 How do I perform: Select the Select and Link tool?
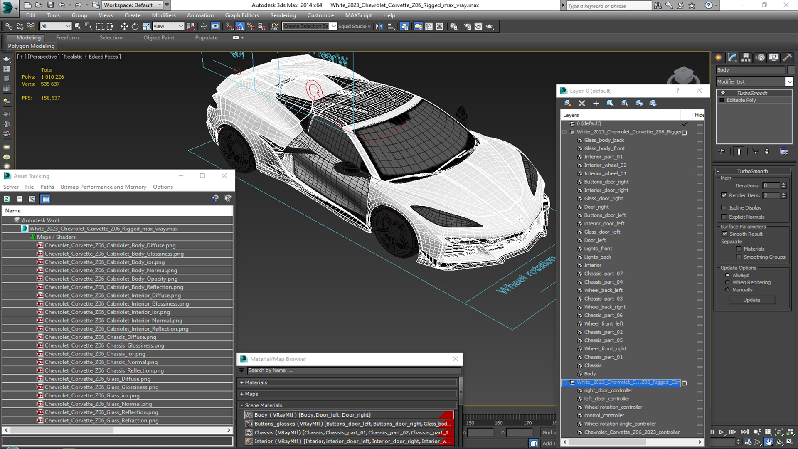pyautogui.click(x=9, y=26)
